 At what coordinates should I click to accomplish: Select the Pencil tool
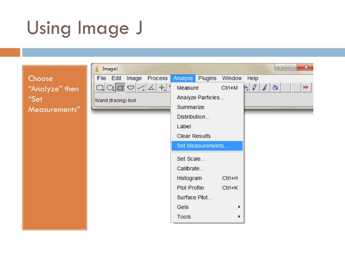point(255,88)
